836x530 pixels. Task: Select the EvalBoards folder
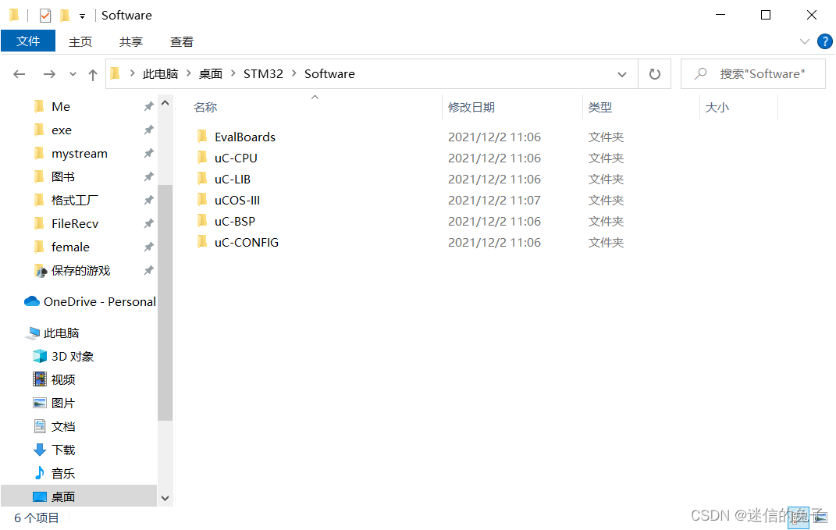tap(245, 137)
